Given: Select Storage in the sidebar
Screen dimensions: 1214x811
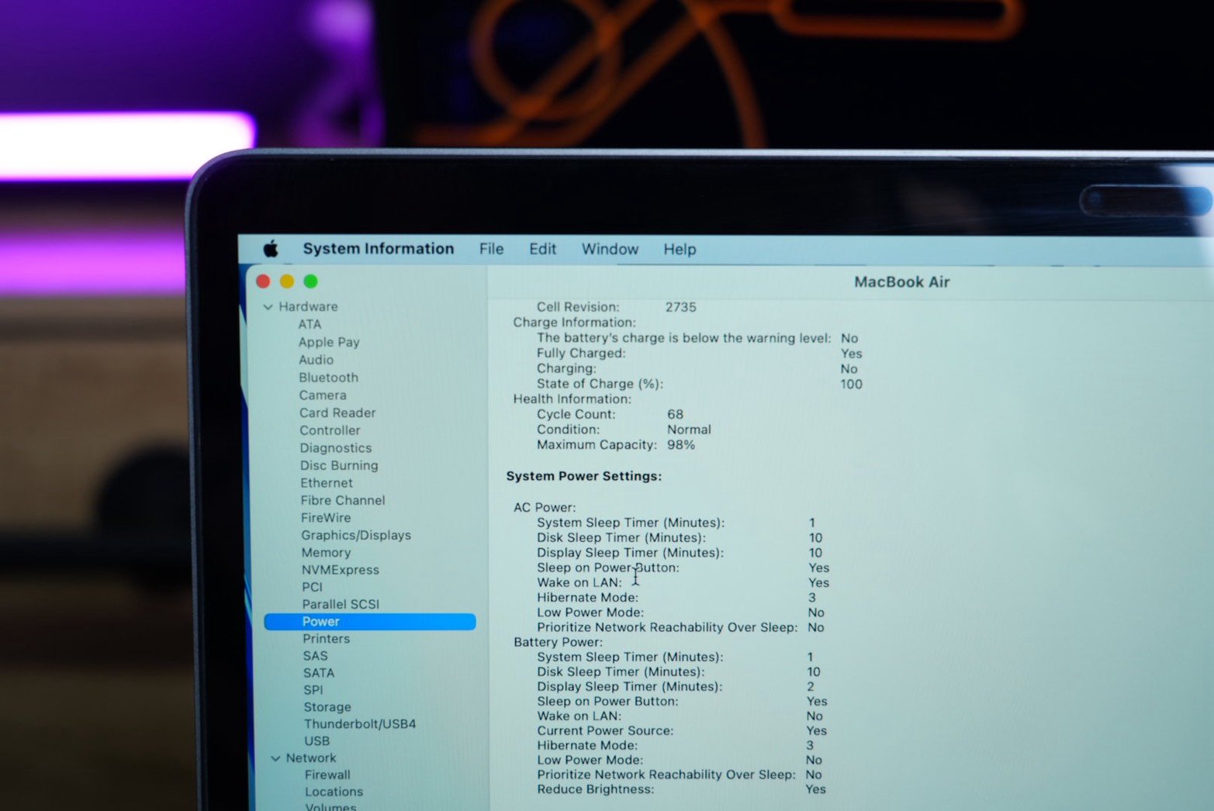Looking at the screenshot, I should 327,707.
